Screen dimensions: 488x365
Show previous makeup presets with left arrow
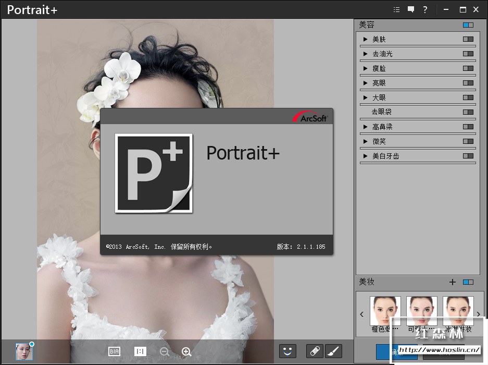[x=361, y=314]
